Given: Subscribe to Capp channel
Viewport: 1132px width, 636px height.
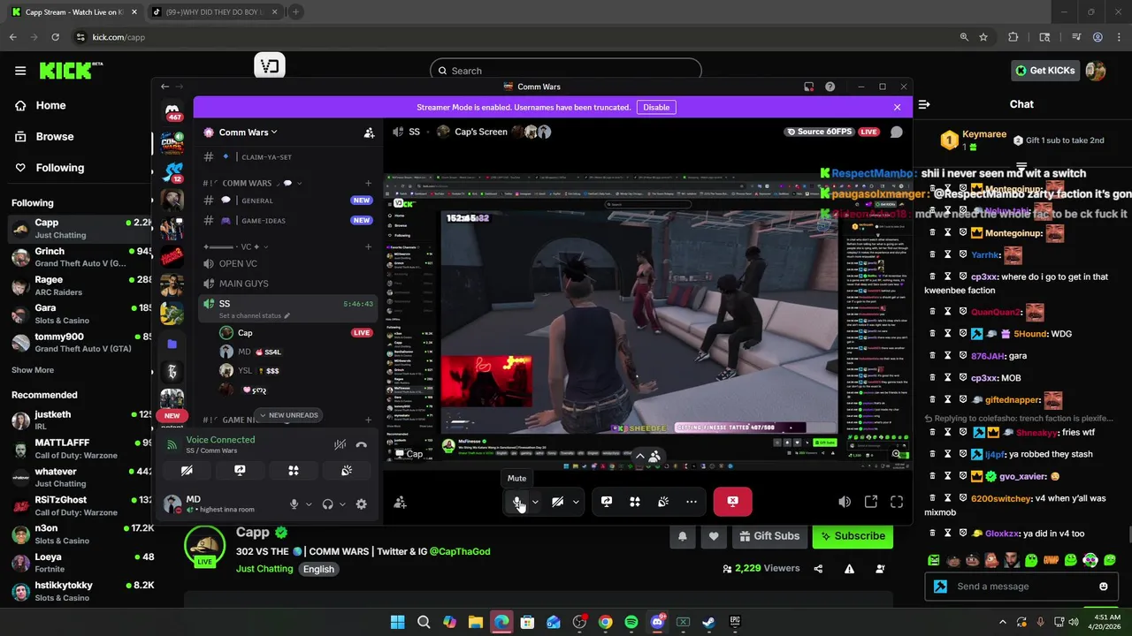Looking at the screenshot, I should pyautogui.click(x=853, y=535).
